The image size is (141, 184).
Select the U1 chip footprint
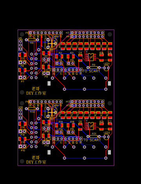[x=91, y=57]
